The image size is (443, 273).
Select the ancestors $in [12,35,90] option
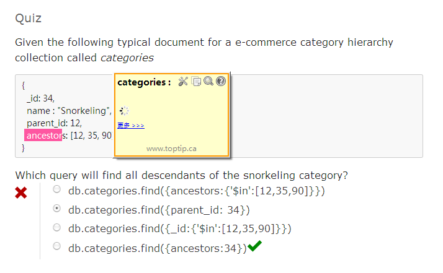[x=57, y=189]
